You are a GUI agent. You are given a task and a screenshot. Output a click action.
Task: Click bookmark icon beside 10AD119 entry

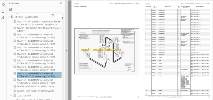point(14,47)
